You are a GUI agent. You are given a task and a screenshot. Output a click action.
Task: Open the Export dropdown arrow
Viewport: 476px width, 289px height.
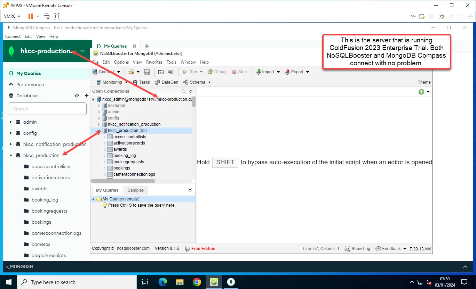pos(307,72)
